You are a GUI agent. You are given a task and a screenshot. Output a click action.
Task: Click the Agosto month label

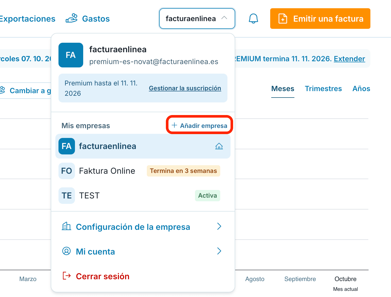(255, 279)
